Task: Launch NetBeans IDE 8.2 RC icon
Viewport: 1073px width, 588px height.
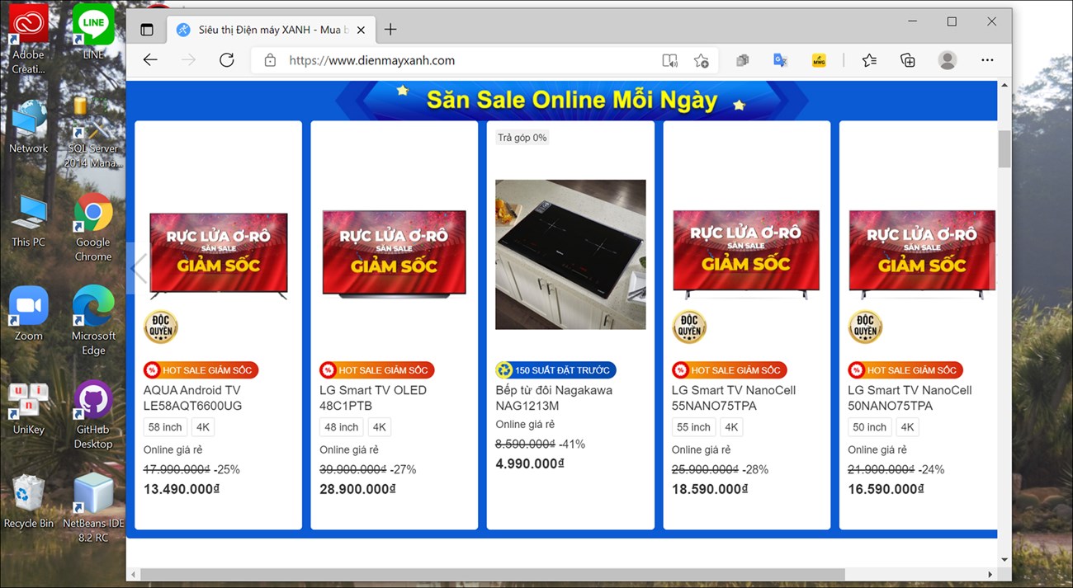Action: click(x=93, y=509)
